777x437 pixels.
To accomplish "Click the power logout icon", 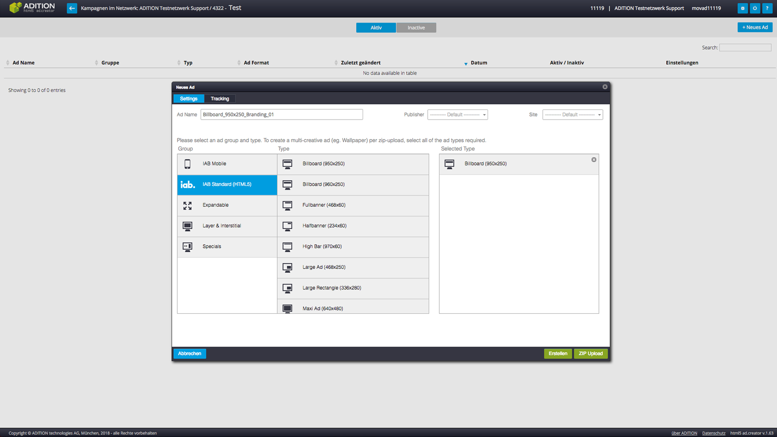I will [x=755, y=8].
